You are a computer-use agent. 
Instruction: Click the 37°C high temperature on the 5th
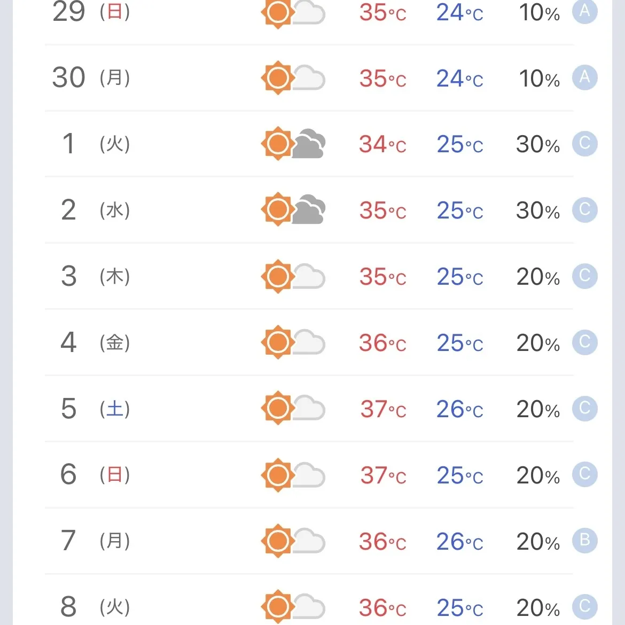(x=383, y=409)
